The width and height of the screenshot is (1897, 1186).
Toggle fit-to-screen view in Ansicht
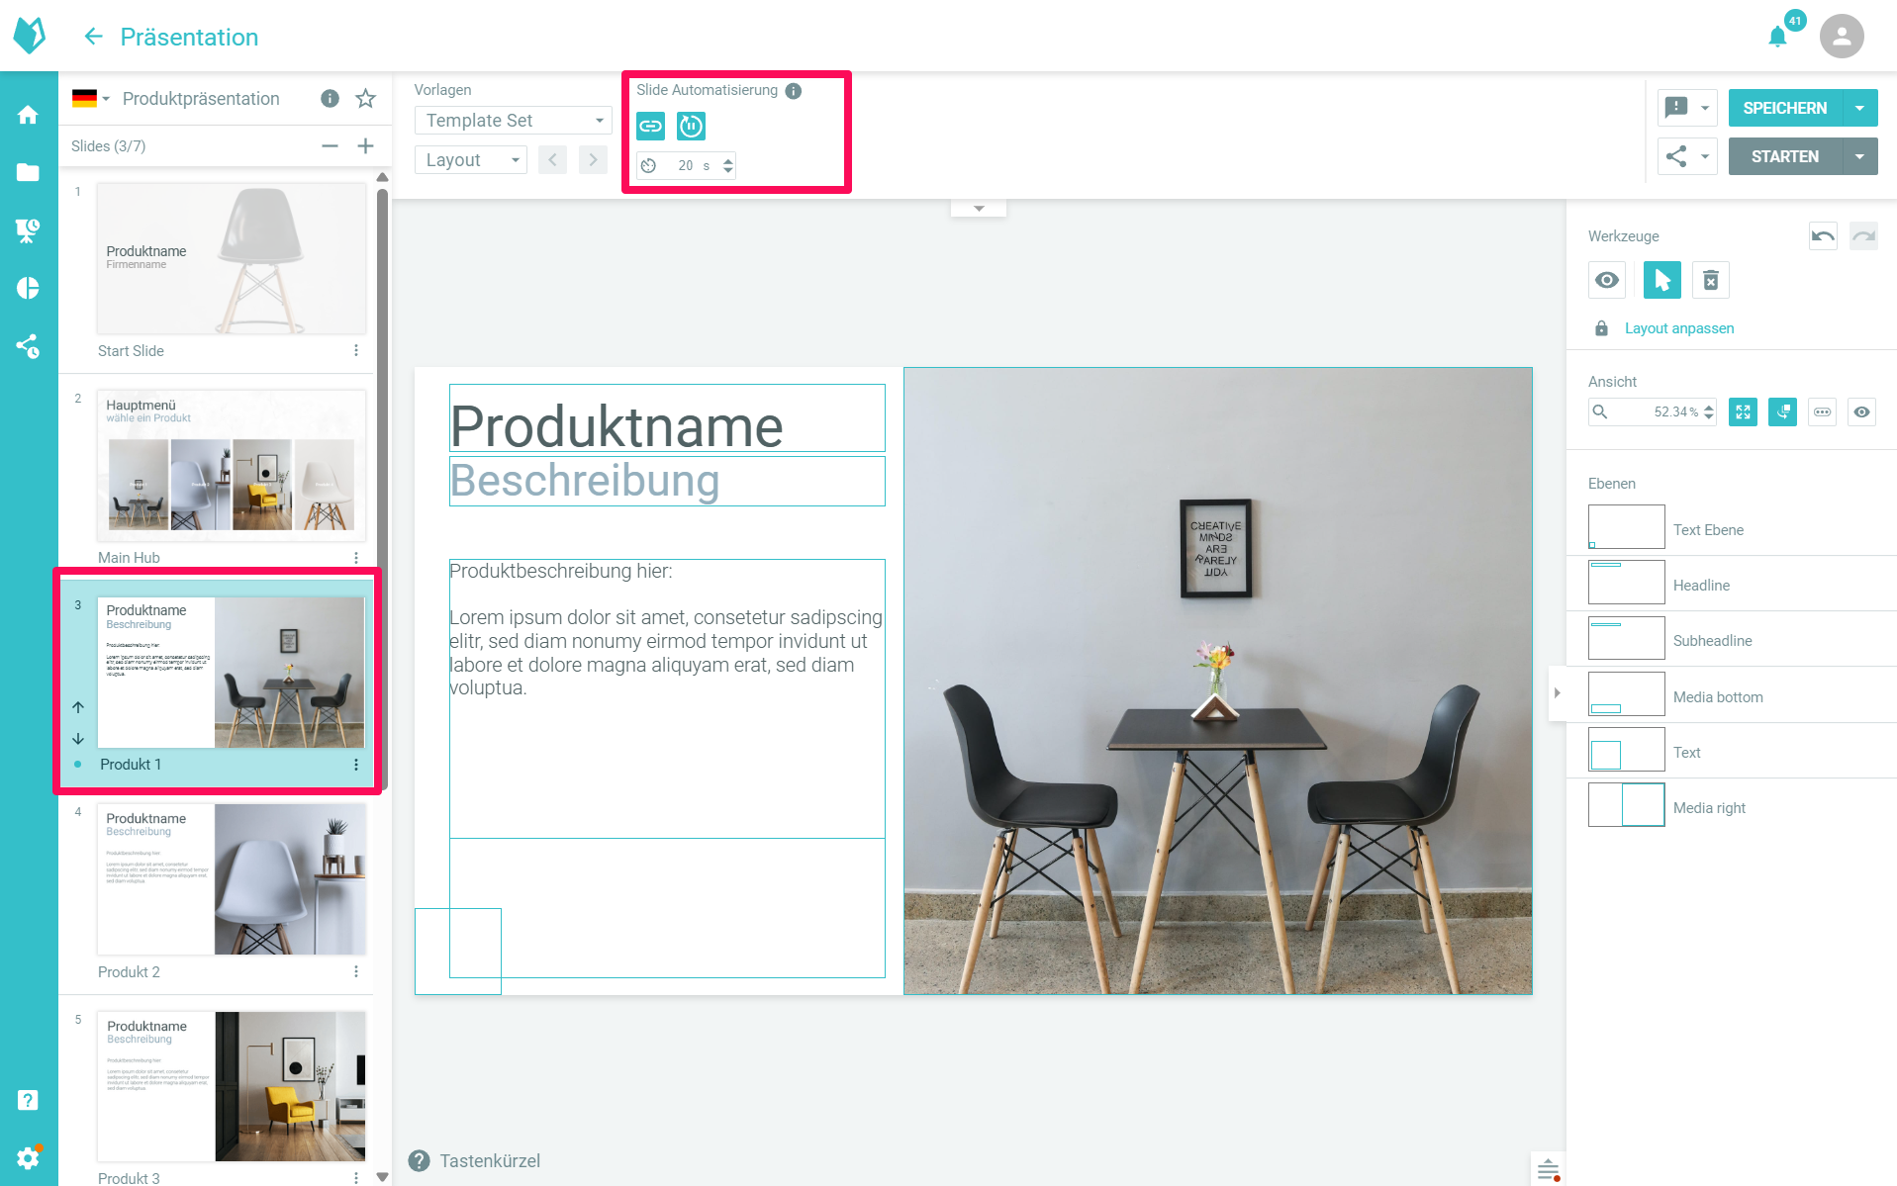1743,412
